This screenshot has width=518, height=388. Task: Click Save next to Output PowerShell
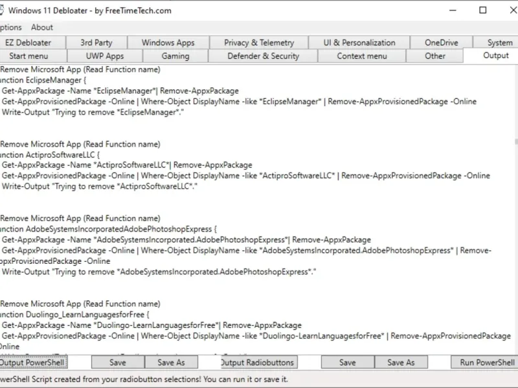118,362
